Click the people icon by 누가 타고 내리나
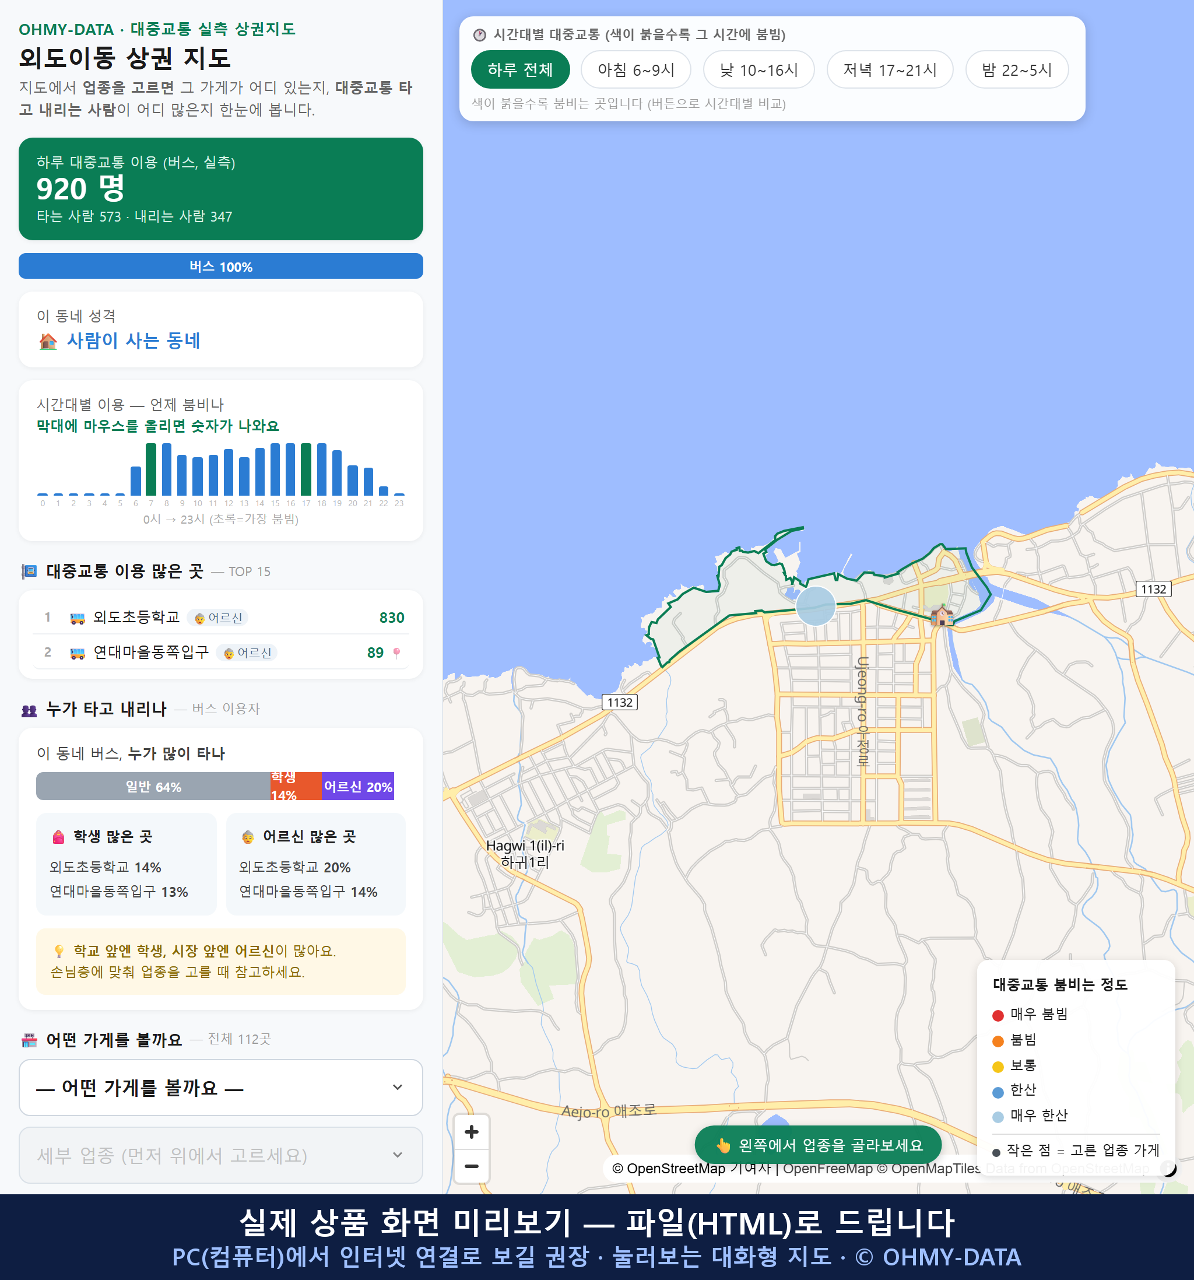The height and width of the screenshot is (1280, 1194). click(x=29, y=710)
